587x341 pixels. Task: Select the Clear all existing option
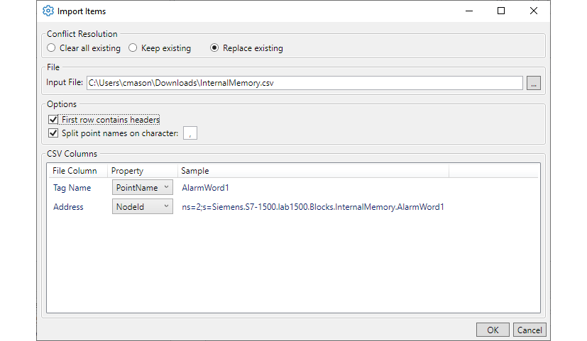pos(51,48)
